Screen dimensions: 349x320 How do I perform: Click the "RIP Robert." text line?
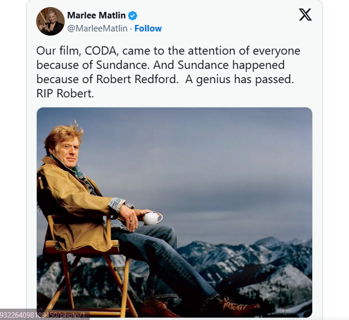(65, 94)
